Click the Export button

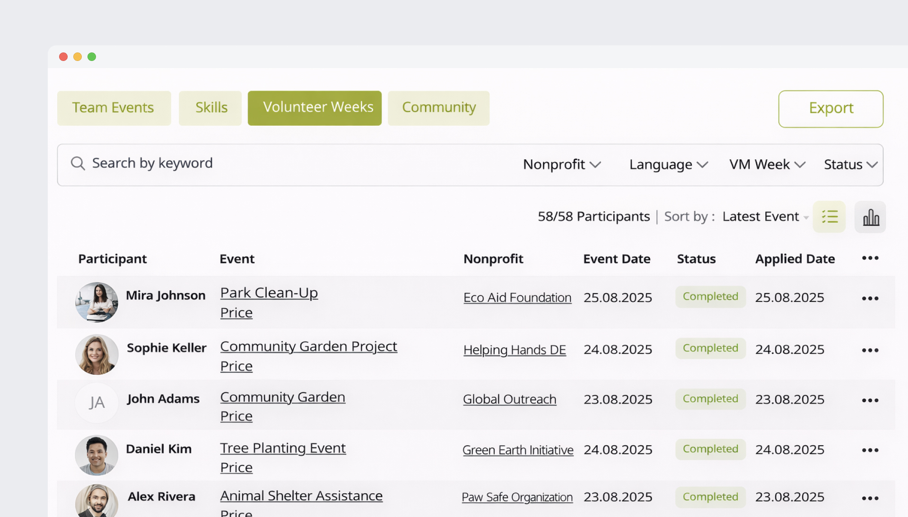click(x=830, y=109)
